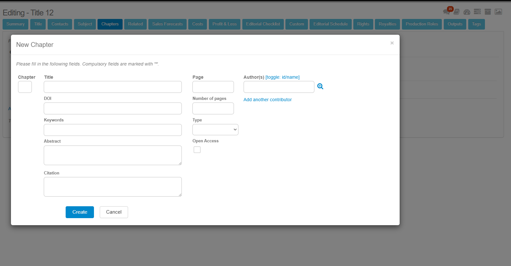
Task: Click the Cancel button
Action: click(114, 212)
